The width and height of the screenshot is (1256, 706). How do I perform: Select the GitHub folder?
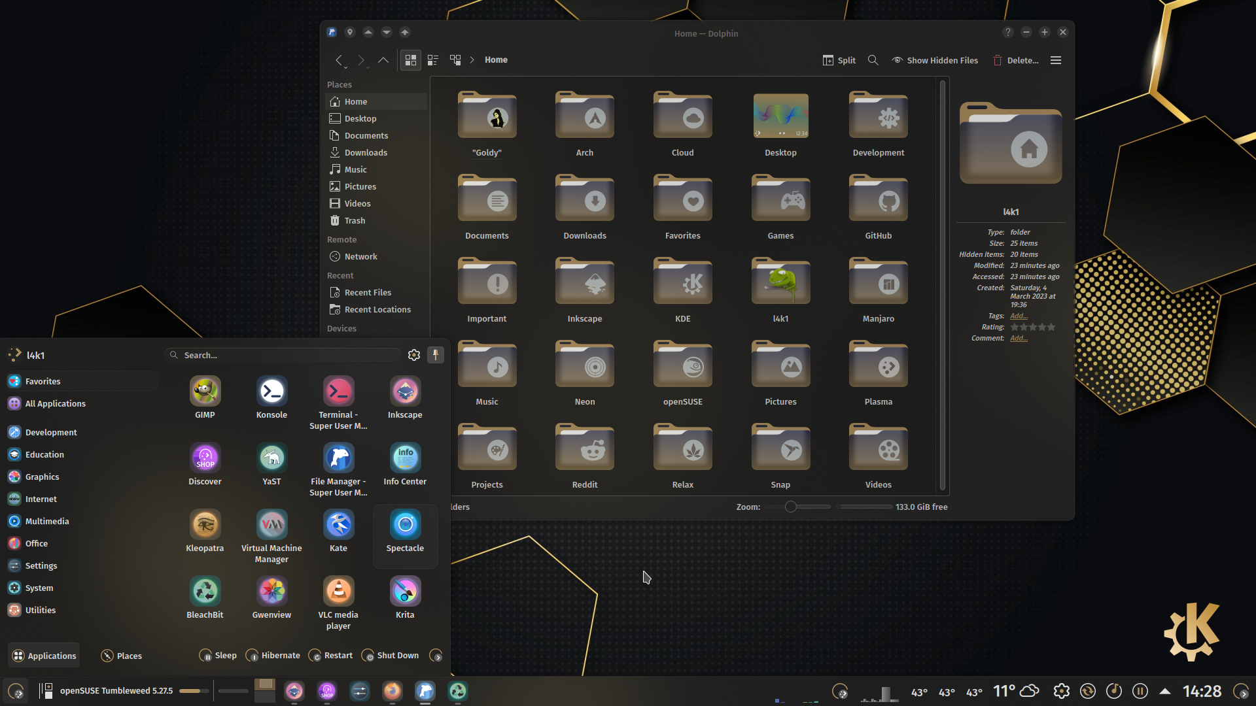click(878, 207)
